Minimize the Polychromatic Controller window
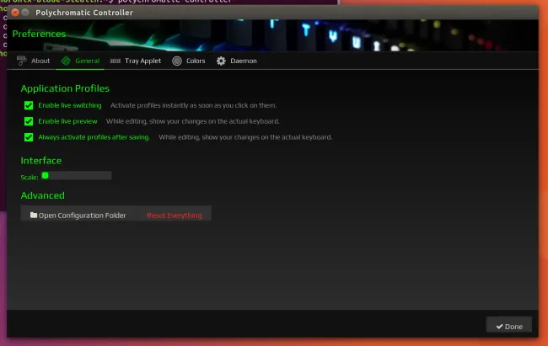 point(25,13)
